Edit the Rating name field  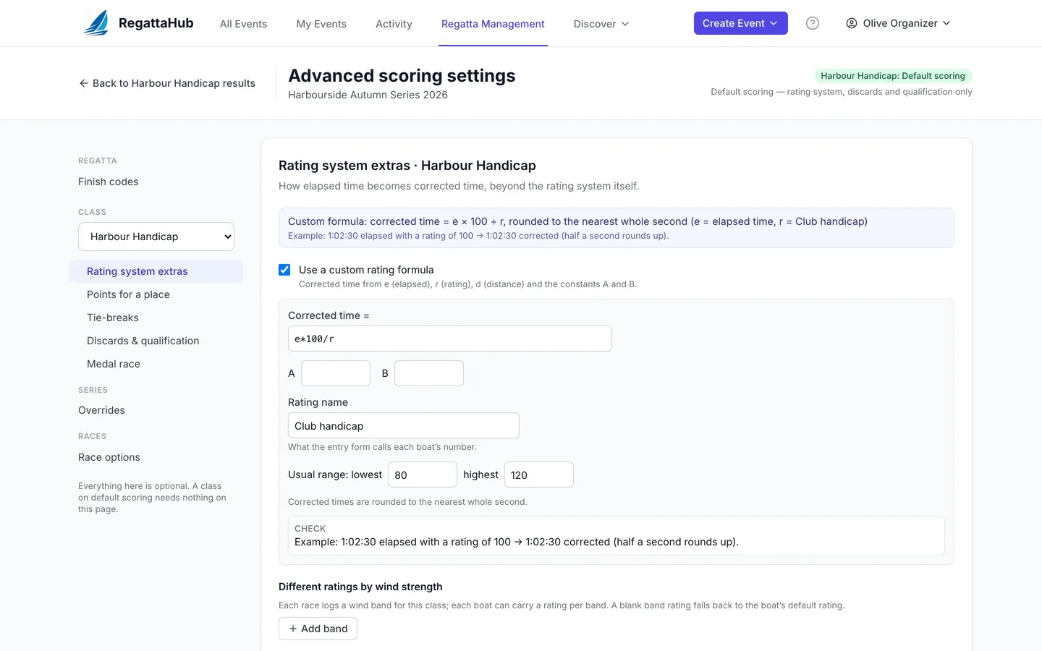coord(404,425)
